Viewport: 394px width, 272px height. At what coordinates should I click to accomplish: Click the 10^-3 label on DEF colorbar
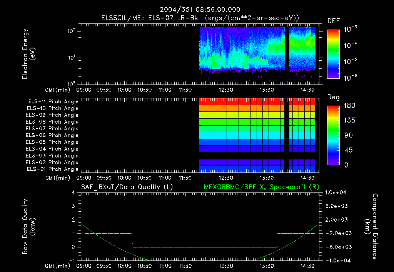coord(350,29)
